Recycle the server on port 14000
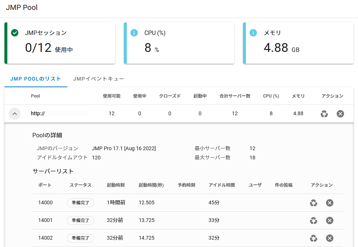Screen dimensions: 358x247 tap(314, 203)
